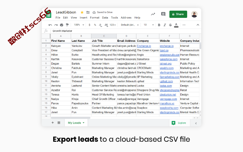This screenshot has width=243, height=152.
Task: Click the move to folder icon
Action: tap(88, 12)
